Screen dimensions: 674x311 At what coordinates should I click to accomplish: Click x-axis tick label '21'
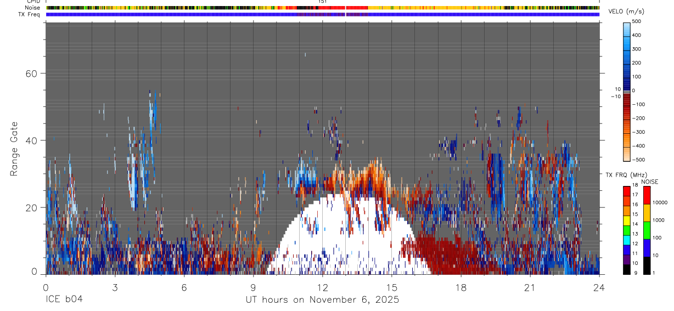coord(530,287)
